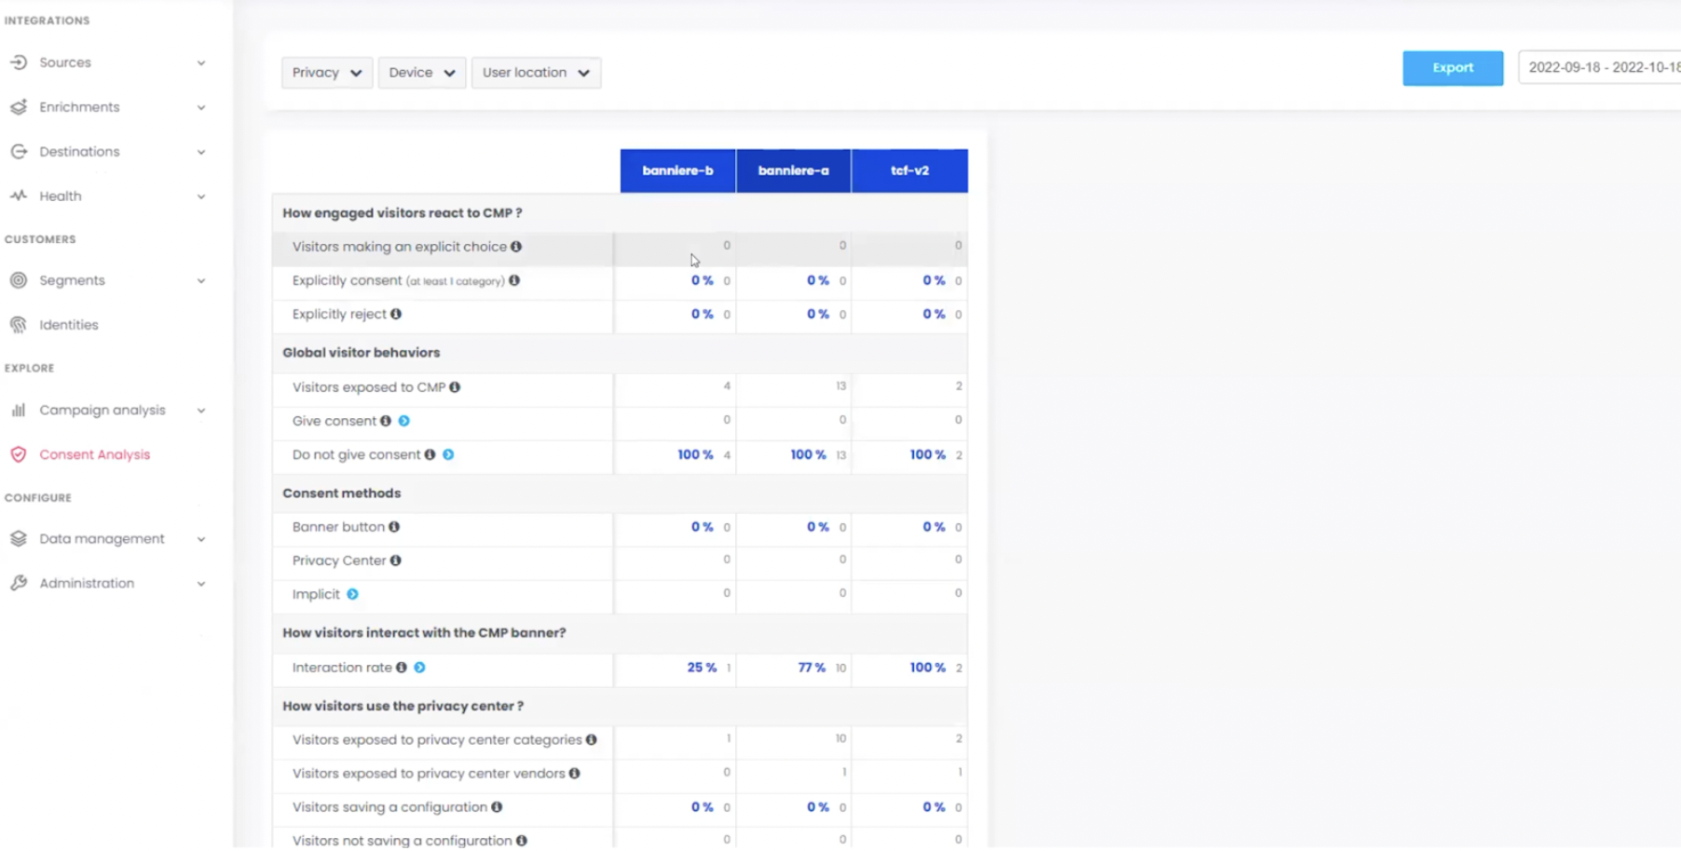
Task: Click blue arrow icon beside Give consent
Action: click(x=404, y=421)
